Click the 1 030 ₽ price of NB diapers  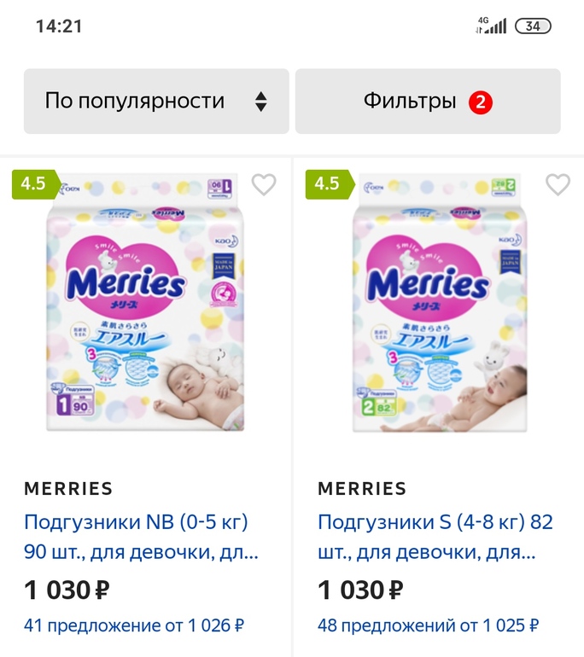point(67,590)
